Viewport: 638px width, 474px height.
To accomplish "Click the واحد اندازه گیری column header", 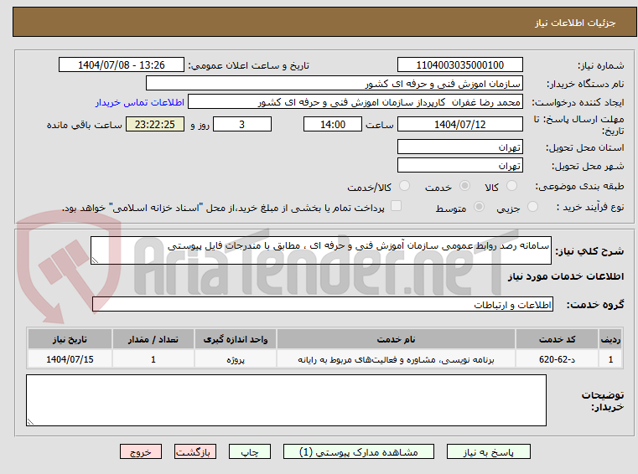I will pos(236,339).
